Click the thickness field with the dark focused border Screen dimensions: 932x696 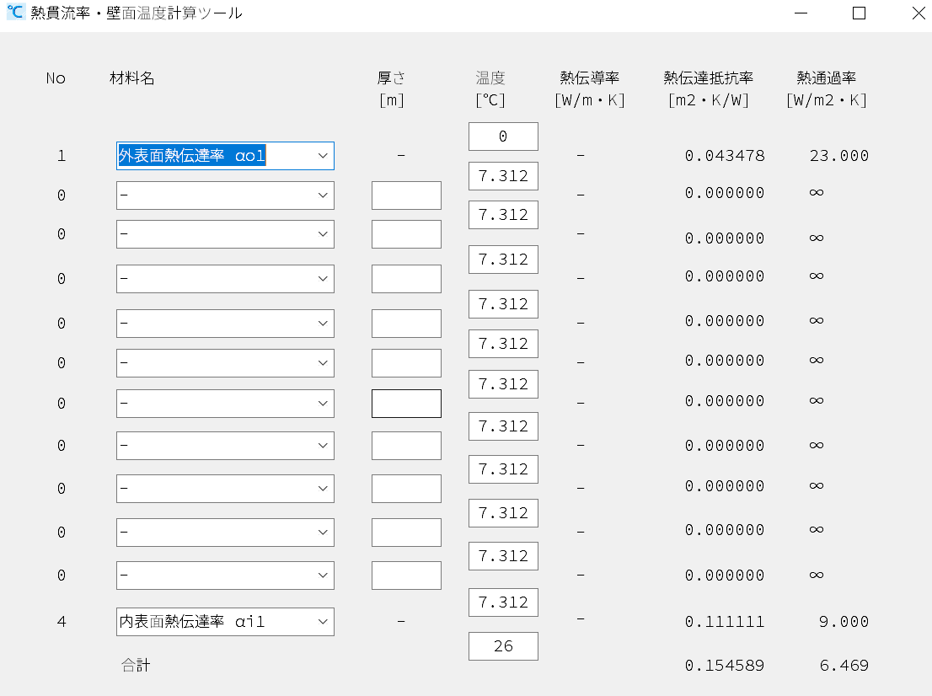(x=406, y=404)
